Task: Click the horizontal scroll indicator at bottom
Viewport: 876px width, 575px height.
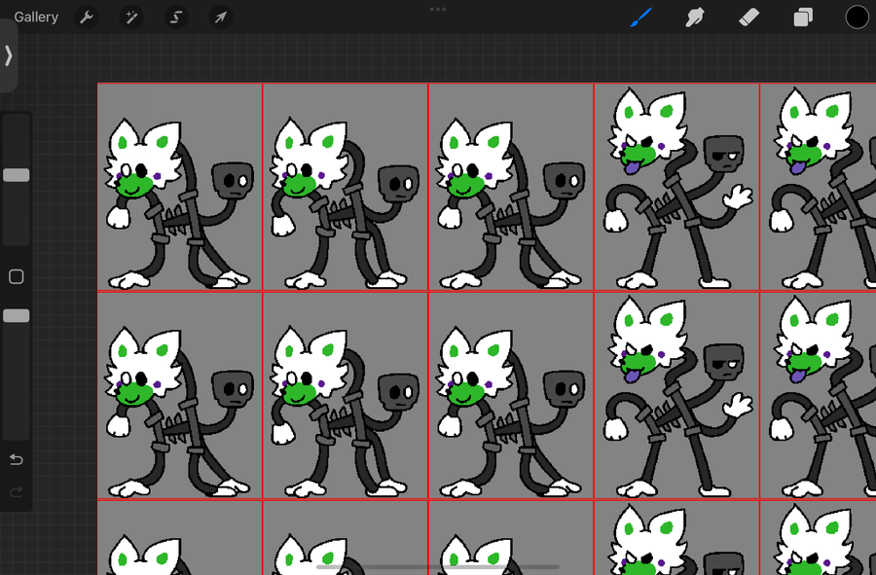Action: [x=438, y=567]
